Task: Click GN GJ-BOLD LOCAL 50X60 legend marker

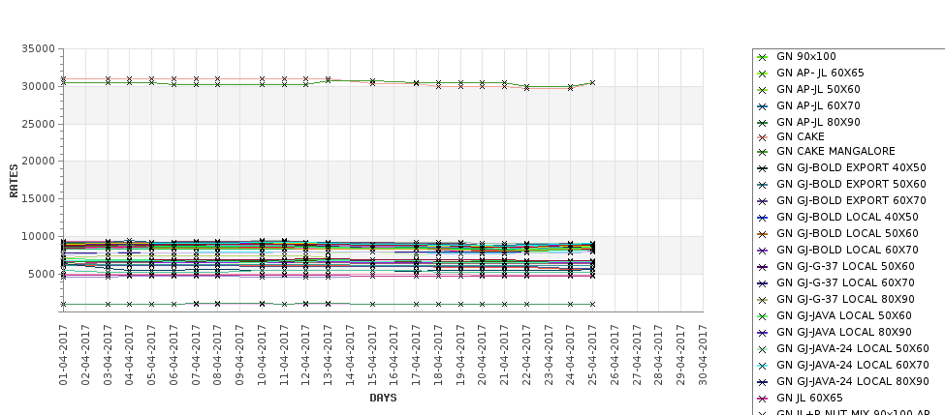Action: tap(763, 234)
